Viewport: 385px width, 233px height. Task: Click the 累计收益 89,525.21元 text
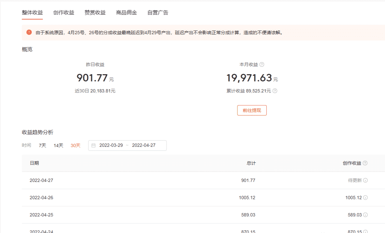coord(248,91)
